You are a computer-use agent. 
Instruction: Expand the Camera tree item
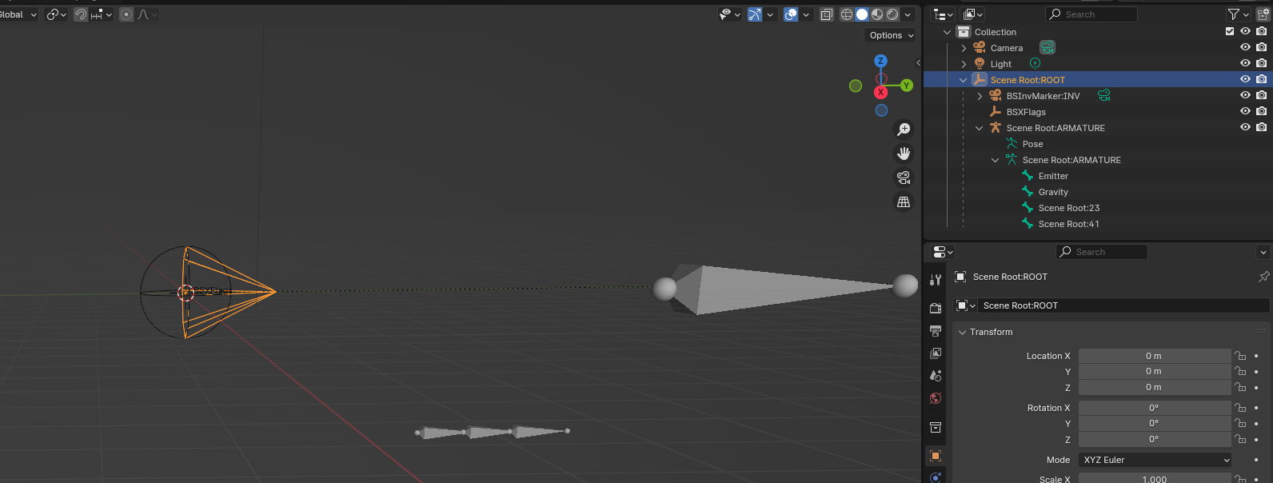[964, 48]
